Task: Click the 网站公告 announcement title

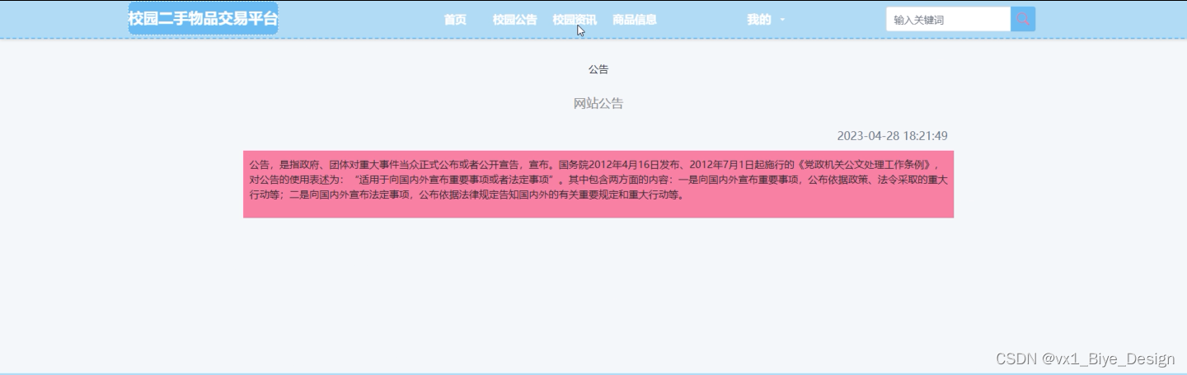Action: click(x=598, y=103)
